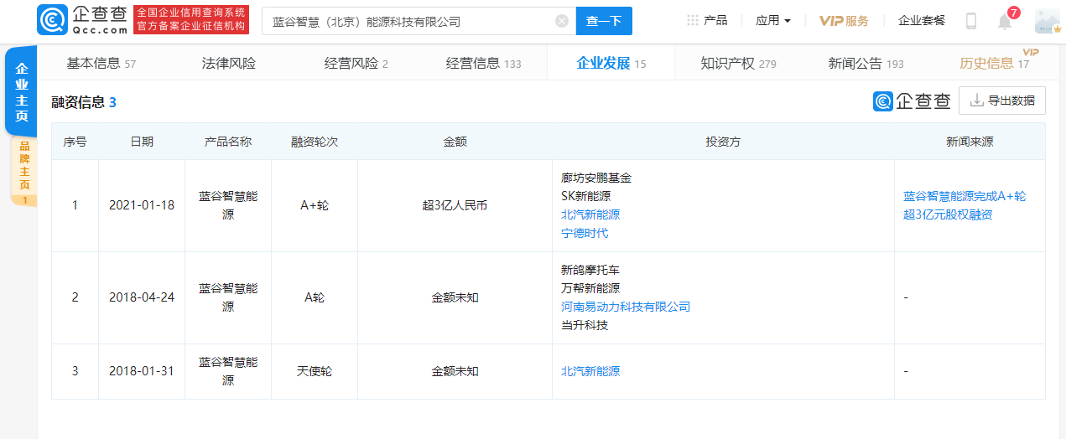Open 河南易动力科技有限公司 link

pyautogui.click(x=626, y=307)
